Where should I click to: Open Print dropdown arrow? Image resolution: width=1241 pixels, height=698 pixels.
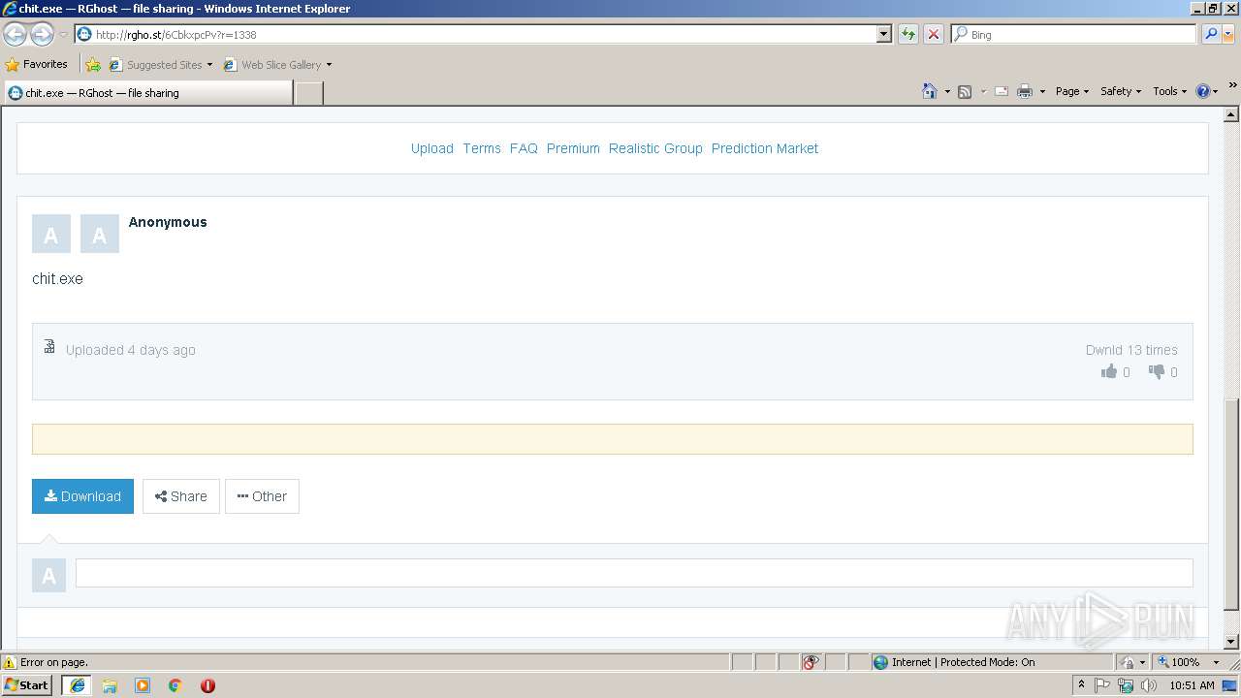pos(1042,91)
